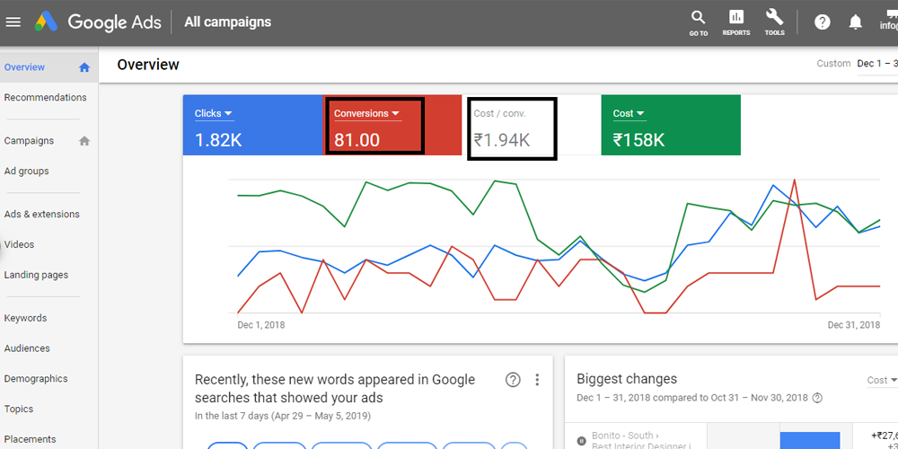Open the Tools wrench icon

774,18
